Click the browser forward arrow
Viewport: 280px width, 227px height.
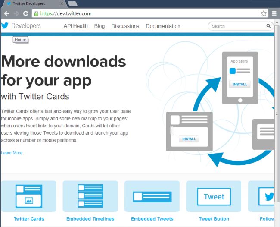[16, 13]
